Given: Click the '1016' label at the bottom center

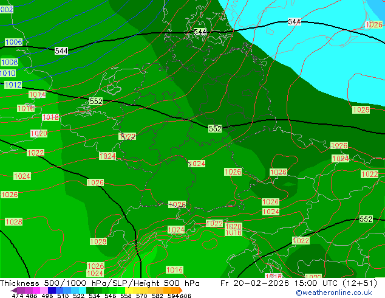Looking at the screenshot, I should point(174,270).
